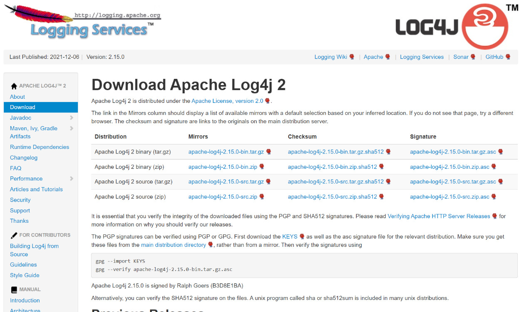This screenshot has height=312, width=519.
Task: Click the gpg --import KEYS code line
Action: [x=120, y=261]
